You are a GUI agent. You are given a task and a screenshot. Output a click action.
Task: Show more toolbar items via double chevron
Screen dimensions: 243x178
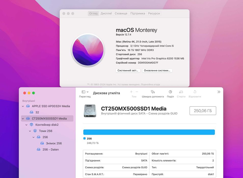(219, 92)
